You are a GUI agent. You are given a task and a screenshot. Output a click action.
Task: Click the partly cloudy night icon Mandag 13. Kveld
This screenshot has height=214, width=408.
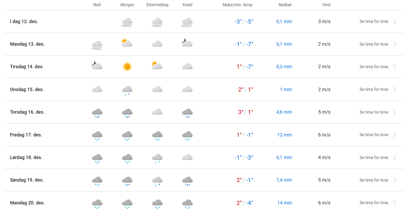tap(187, 43)
